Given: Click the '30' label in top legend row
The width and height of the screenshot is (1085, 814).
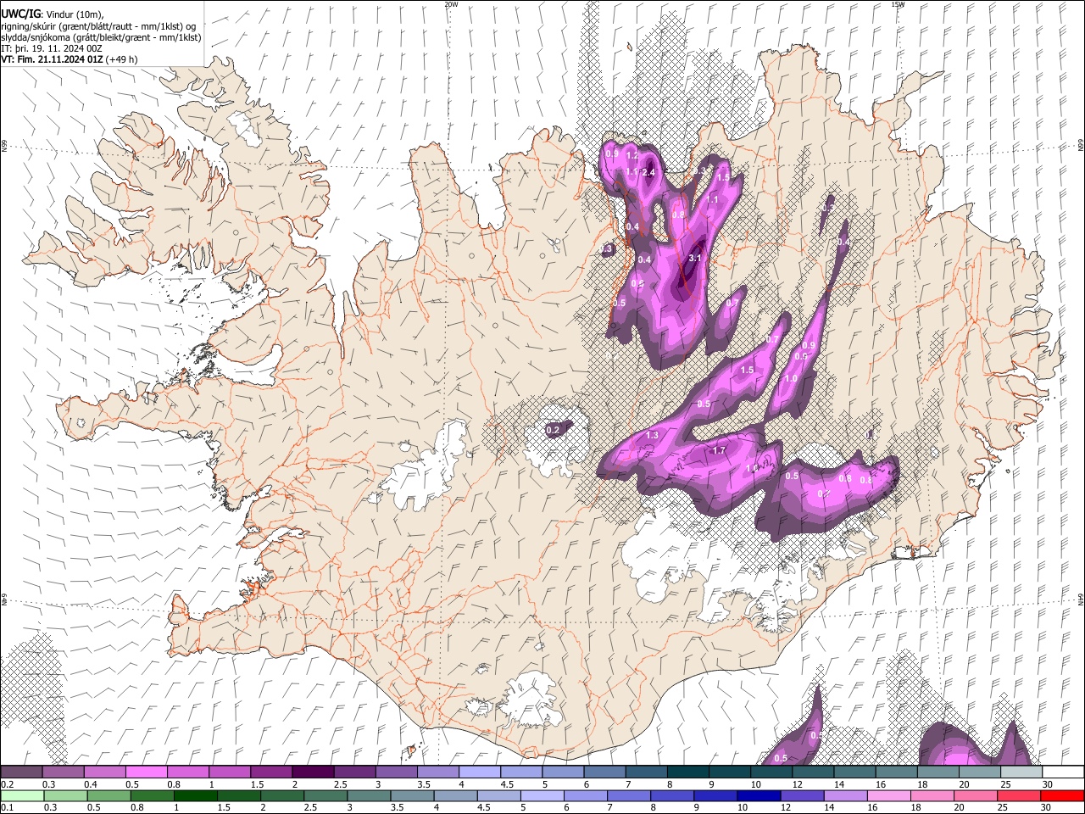Looking at the screenshot, I should (x=1047, y=784).
